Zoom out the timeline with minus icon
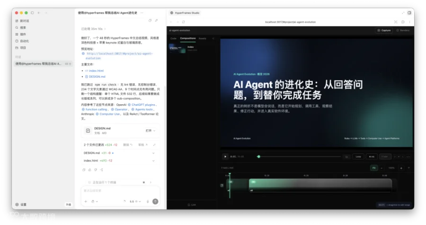 [382, 168]
